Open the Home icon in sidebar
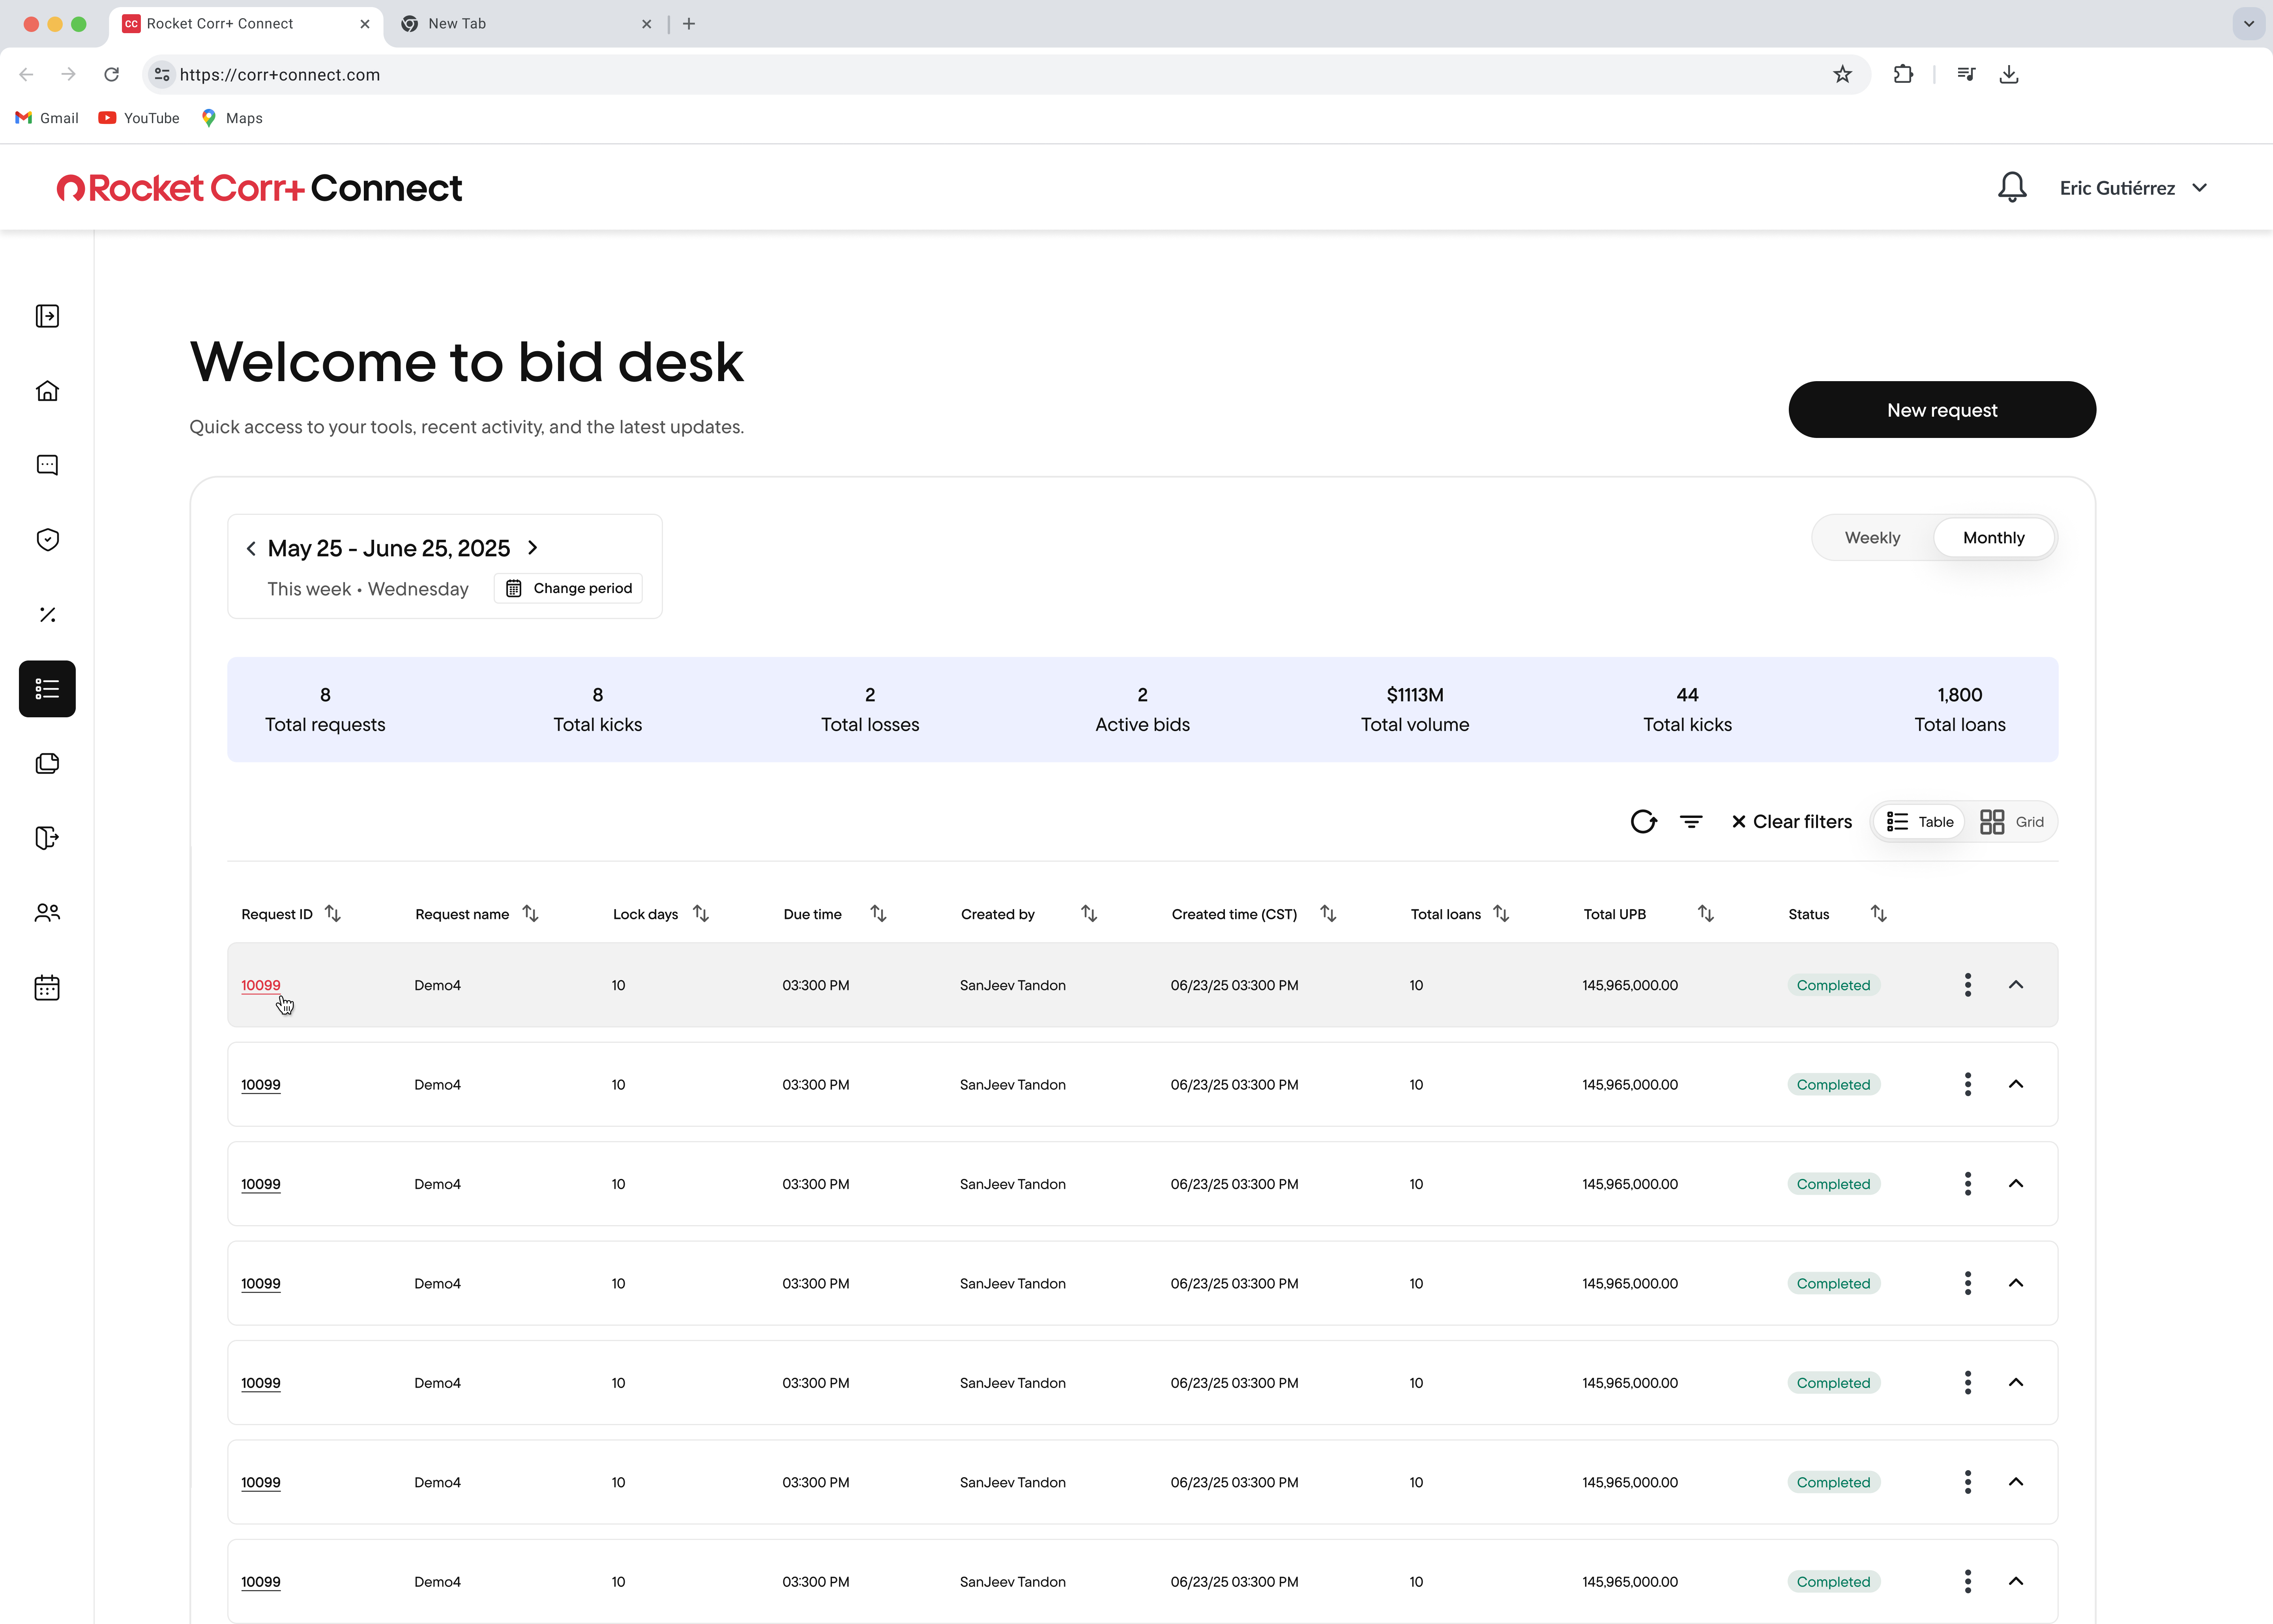Screen dimensions: 2273x1624 [x=47, y=391]
